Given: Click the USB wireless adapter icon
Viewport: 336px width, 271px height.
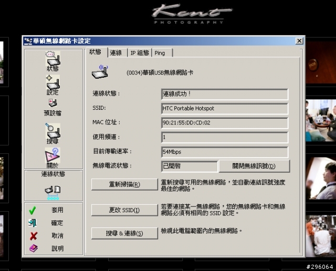Looking at the screenshot, I should (100, 72).
